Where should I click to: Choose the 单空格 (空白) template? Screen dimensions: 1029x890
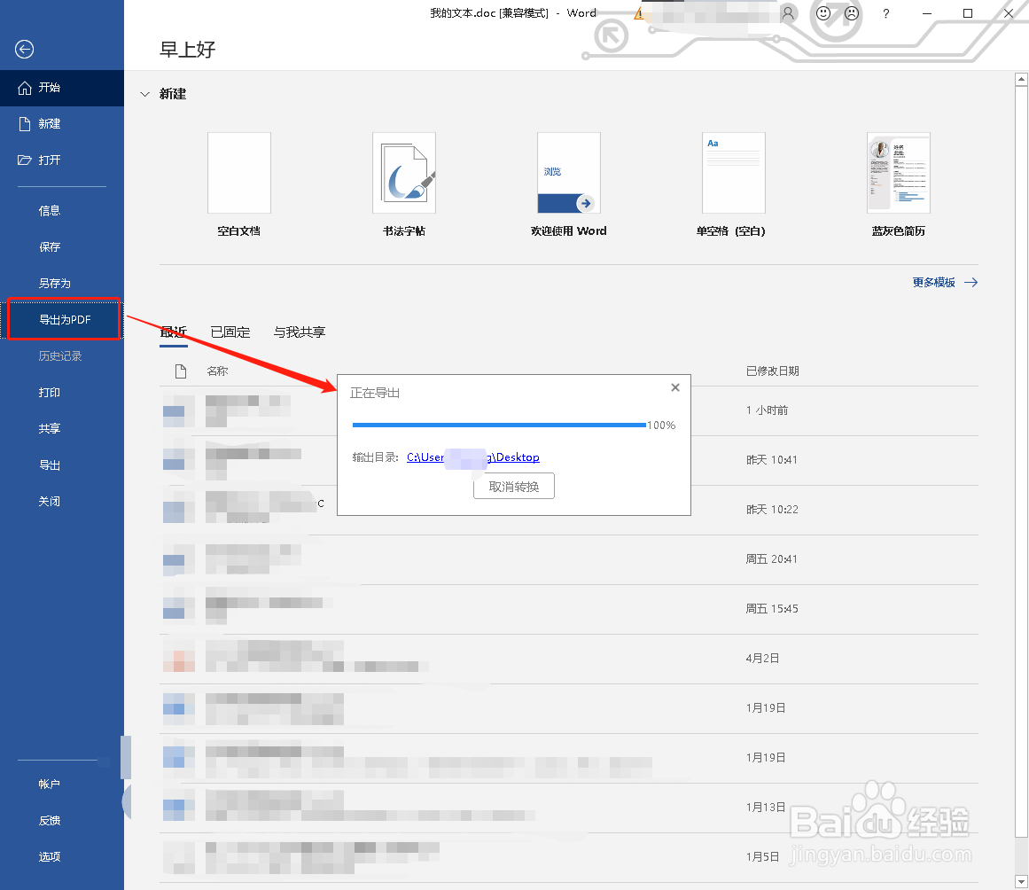click(x=734, y=173)
